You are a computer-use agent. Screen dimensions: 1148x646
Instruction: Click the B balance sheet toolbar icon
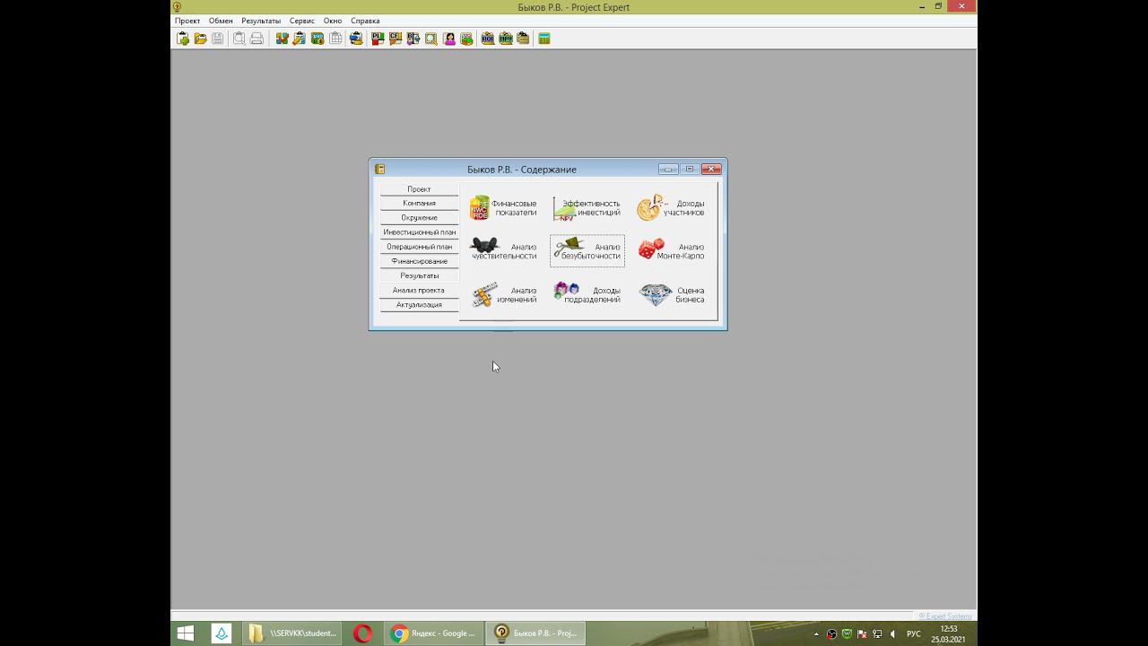413,39
